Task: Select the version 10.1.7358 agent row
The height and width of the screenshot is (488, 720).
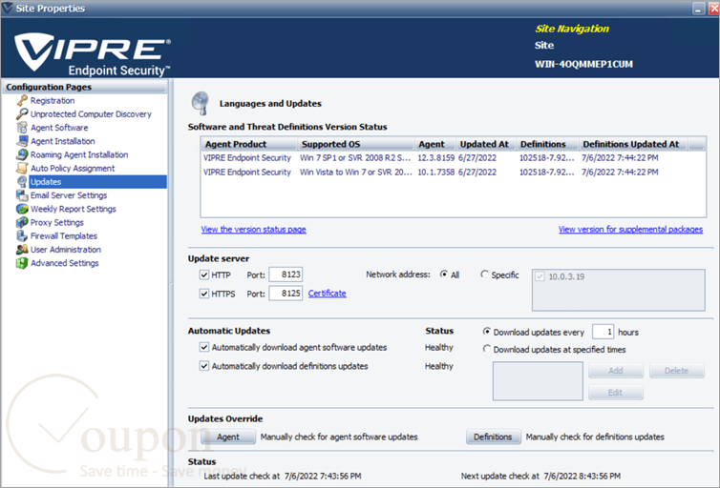Action: 454,172
